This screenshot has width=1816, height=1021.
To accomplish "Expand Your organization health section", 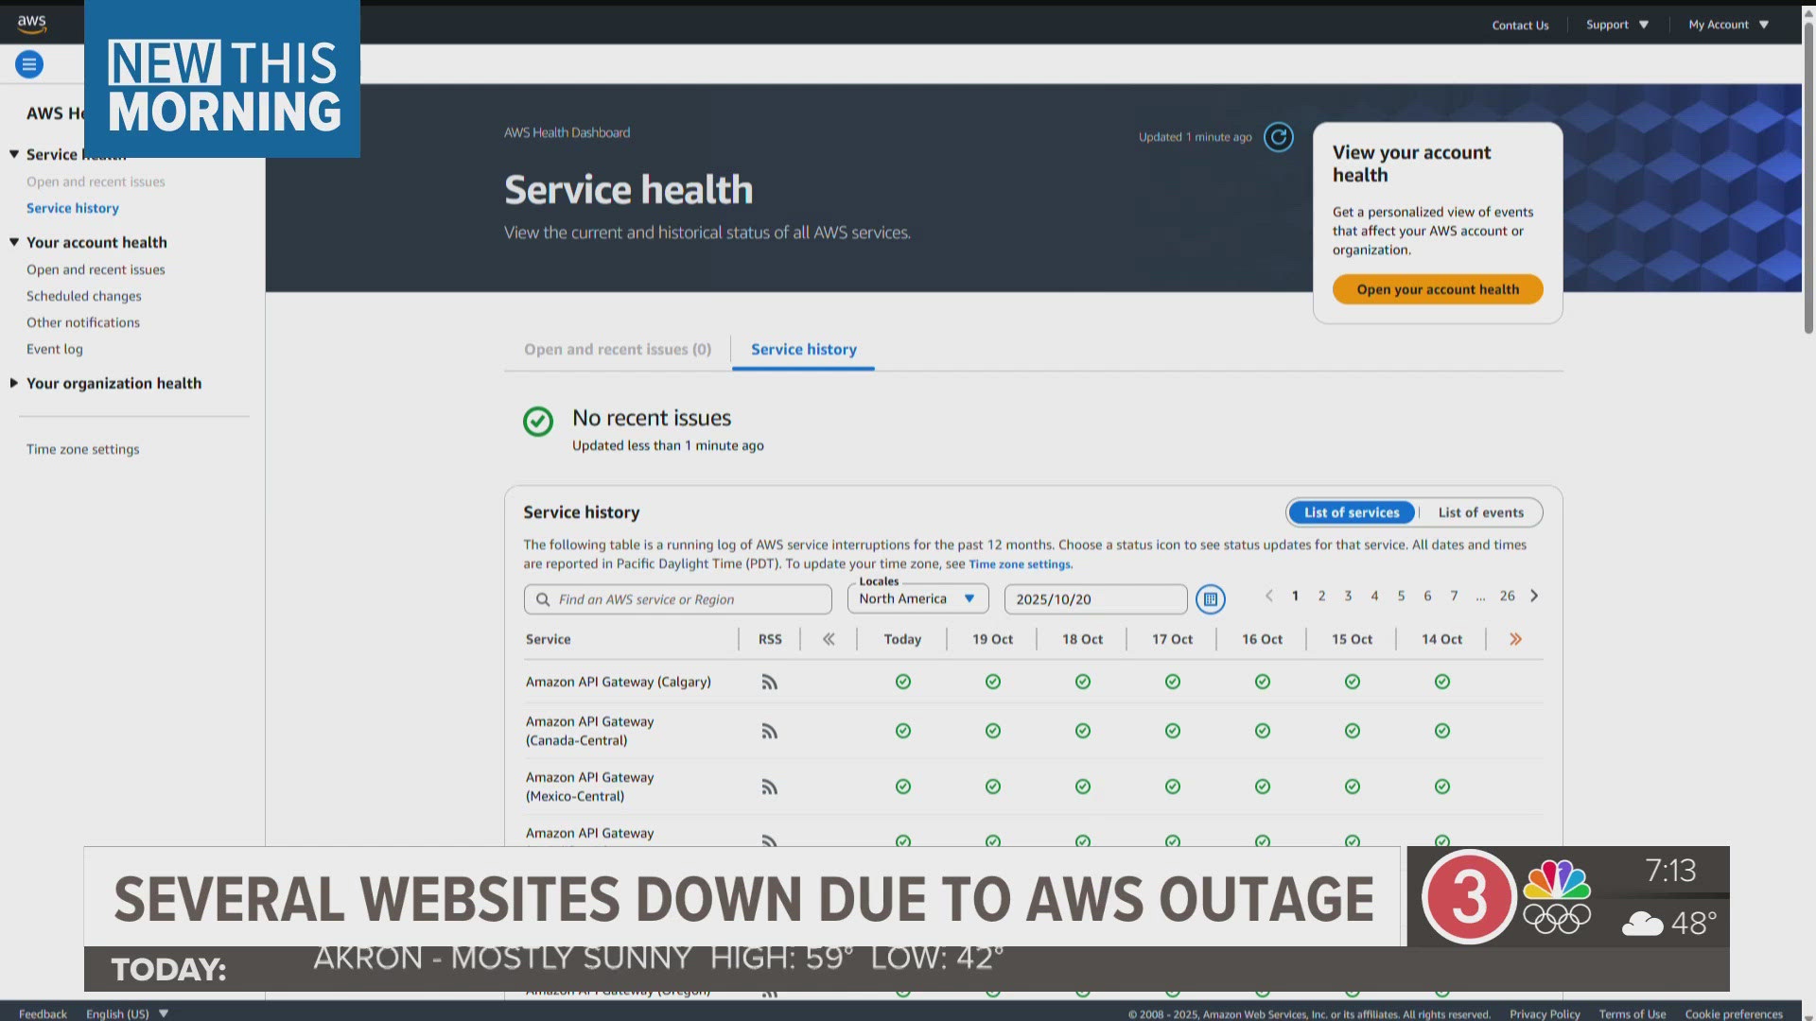I will click(113, 383).
